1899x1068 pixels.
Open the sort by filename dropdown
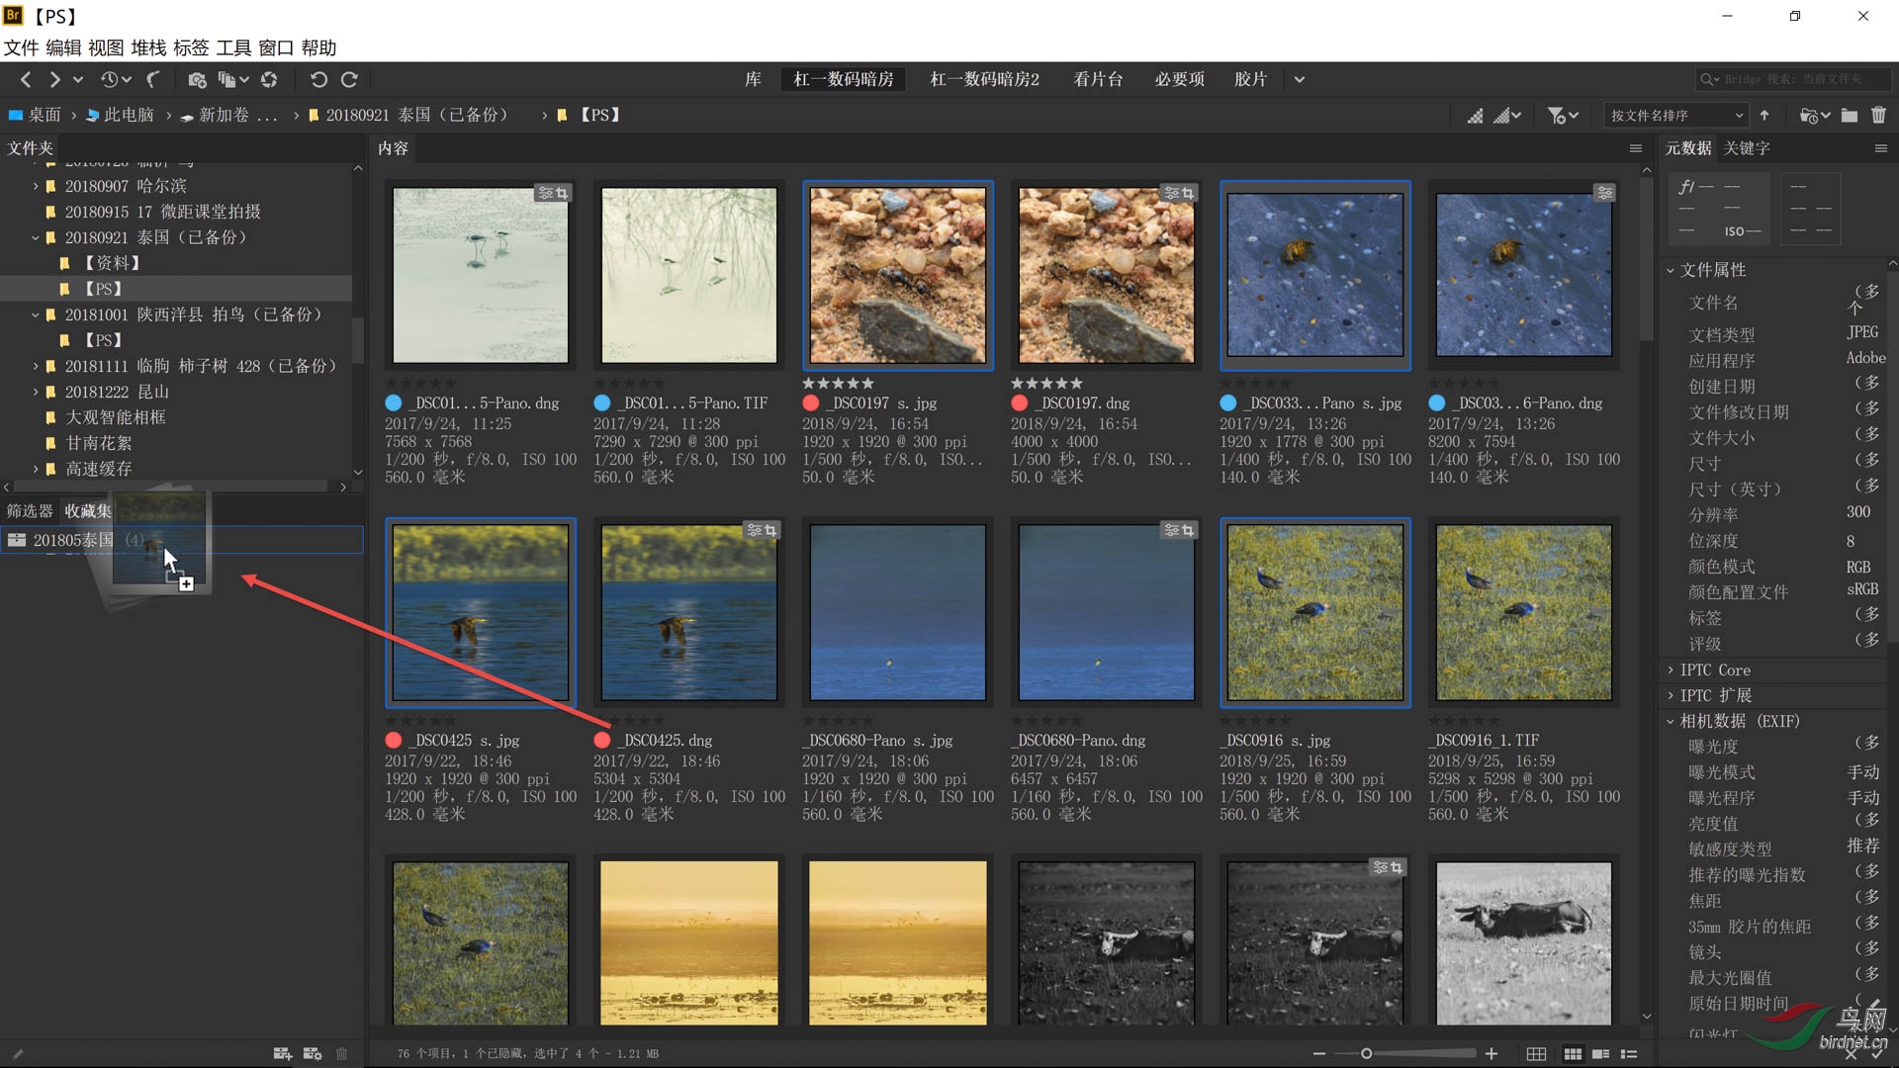(x=1677, y=116)
